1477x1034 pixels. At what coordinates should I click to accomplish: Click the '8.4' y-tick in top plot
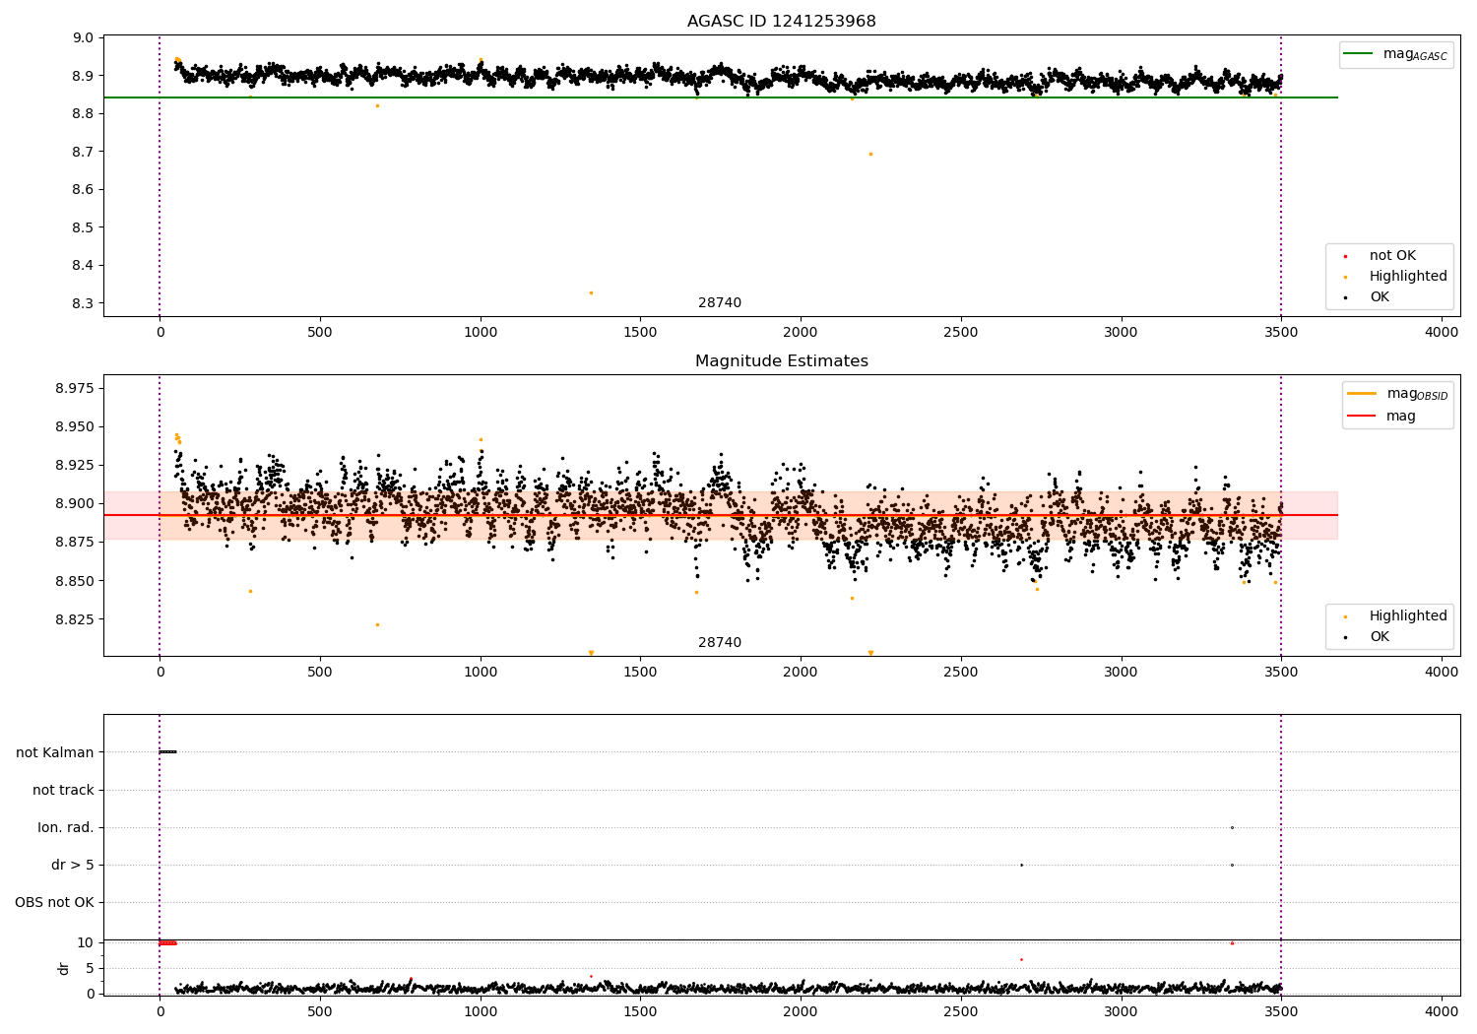tap(84, 266)
